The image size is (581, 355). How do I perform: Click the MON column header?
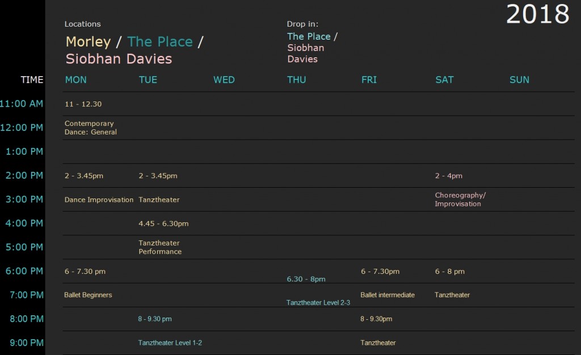pyautogui.click(x=76, y=79)
